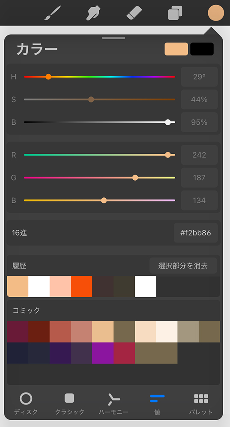Select the Eraser tool
This screenshot has height=427, width=230.
(134, 13)
